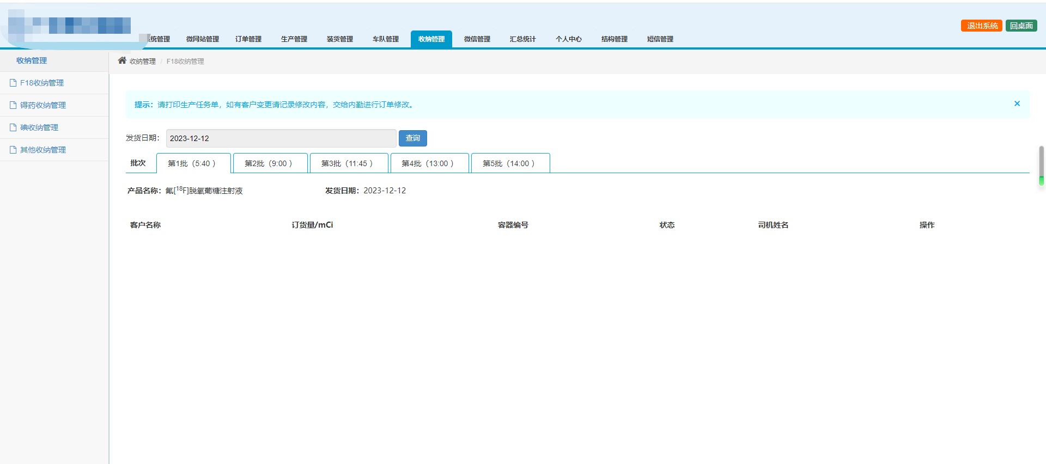
Task: Click F18收纳管理 breadcrumb text
Action: pos(185,62)
